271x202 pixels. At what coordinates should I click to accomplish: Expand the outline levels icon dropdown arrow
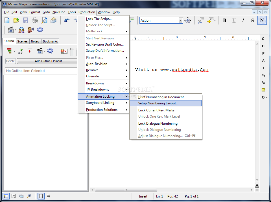coord(14,51)
